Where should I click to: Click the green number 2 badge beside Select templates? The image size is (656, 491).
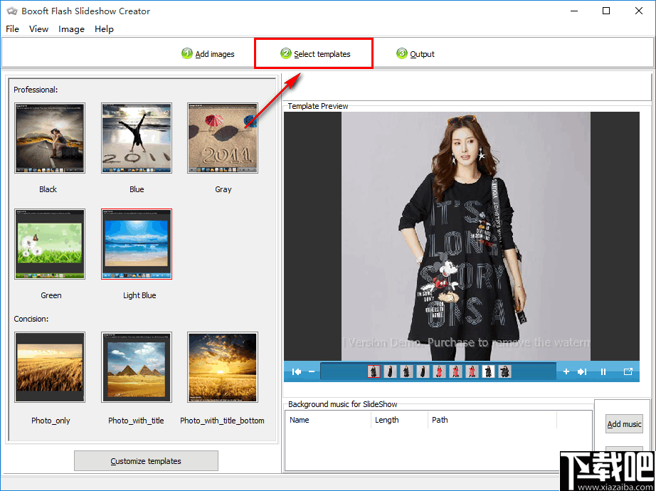coord(286,53)
